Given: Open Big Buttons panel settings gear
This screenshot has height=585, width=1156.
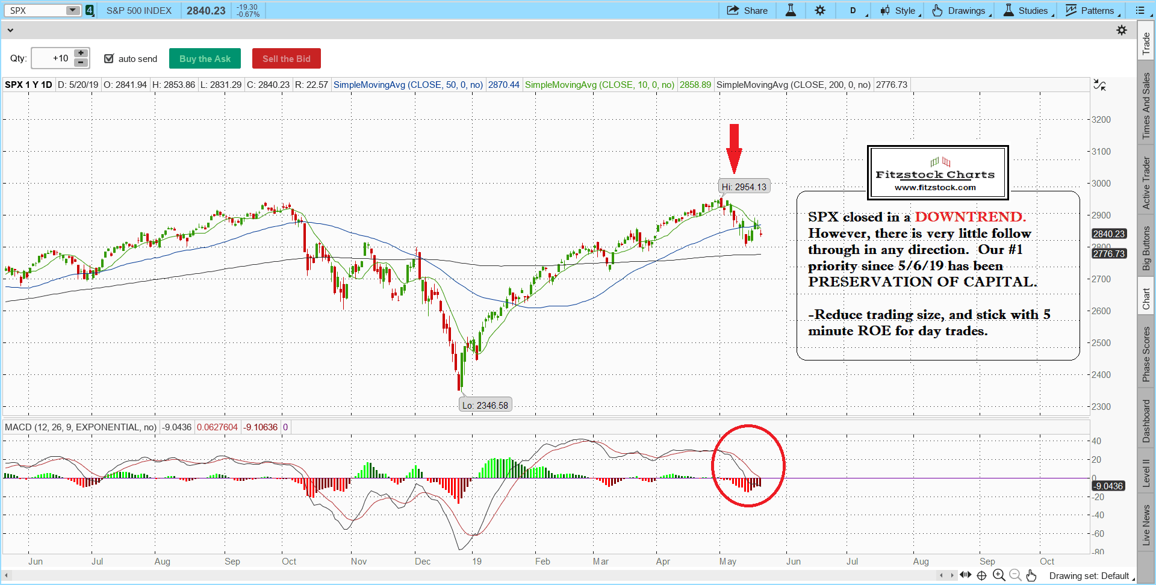Looking at the screenshot, I should (x=1121, y=30).
